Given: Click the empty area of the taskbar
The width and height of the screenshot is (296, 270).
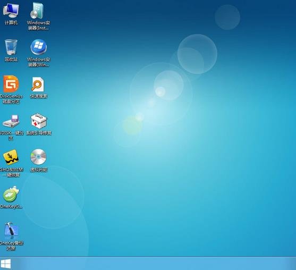Looking at the screenshot, I should coord(151,264).
